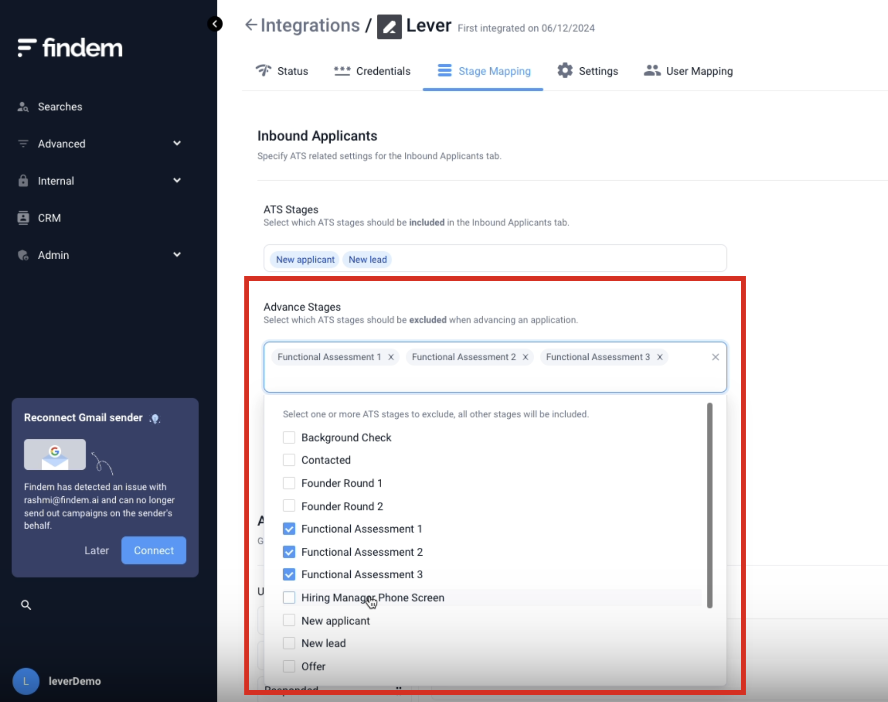Viewport: 888px width, 702px height.
Task: Click inside the Advance Stages multi-select field
Action: click(x=495, y=367)
